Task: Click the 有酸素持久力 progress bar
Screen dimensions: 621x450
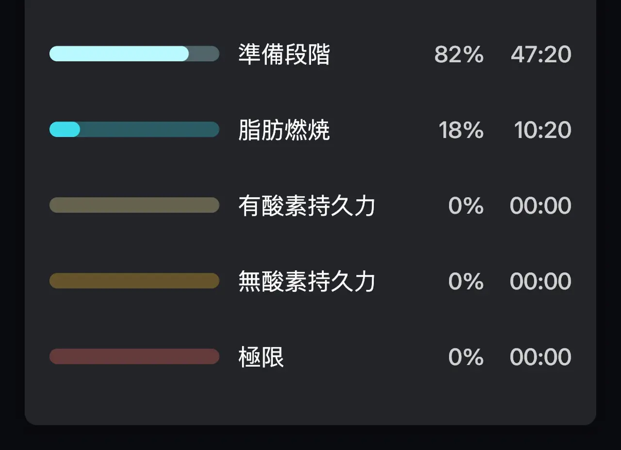Action: pyautogui.click(x=134, y=205)
